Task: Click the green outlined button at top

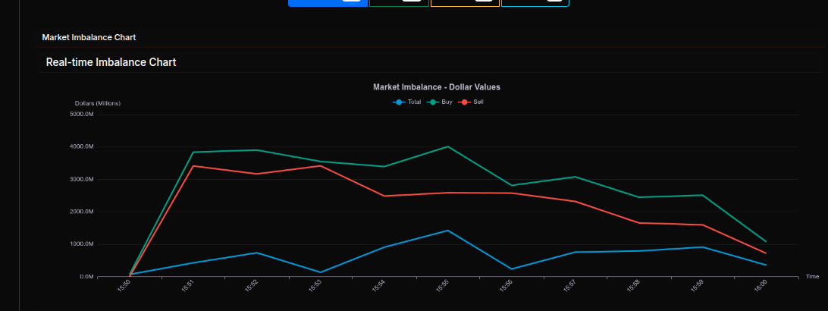Action: tap(397, 2)
